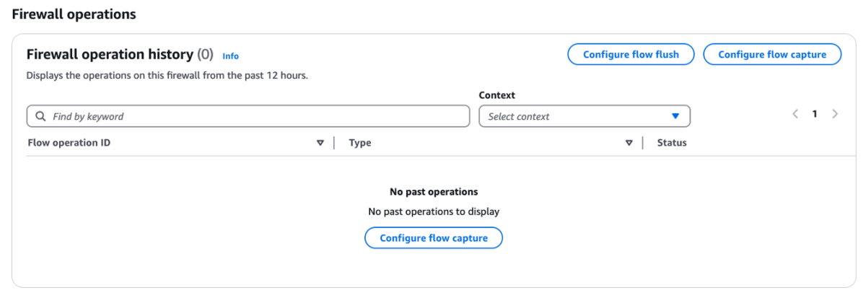Go to the next page with the right chevron
The image size is (866, 293).
tap(835, 114)
